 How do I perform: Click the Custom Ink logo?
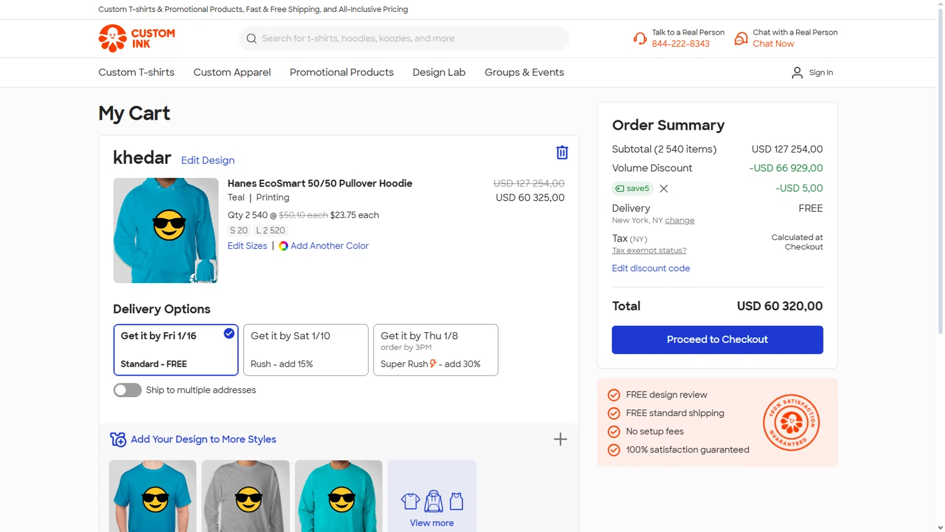click(137, 38)
